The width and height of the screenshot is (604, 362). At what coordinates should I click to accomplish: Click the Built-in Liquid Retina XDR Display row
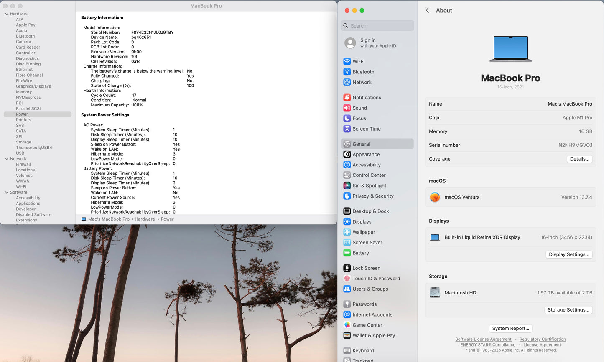(x=510, y=237)
